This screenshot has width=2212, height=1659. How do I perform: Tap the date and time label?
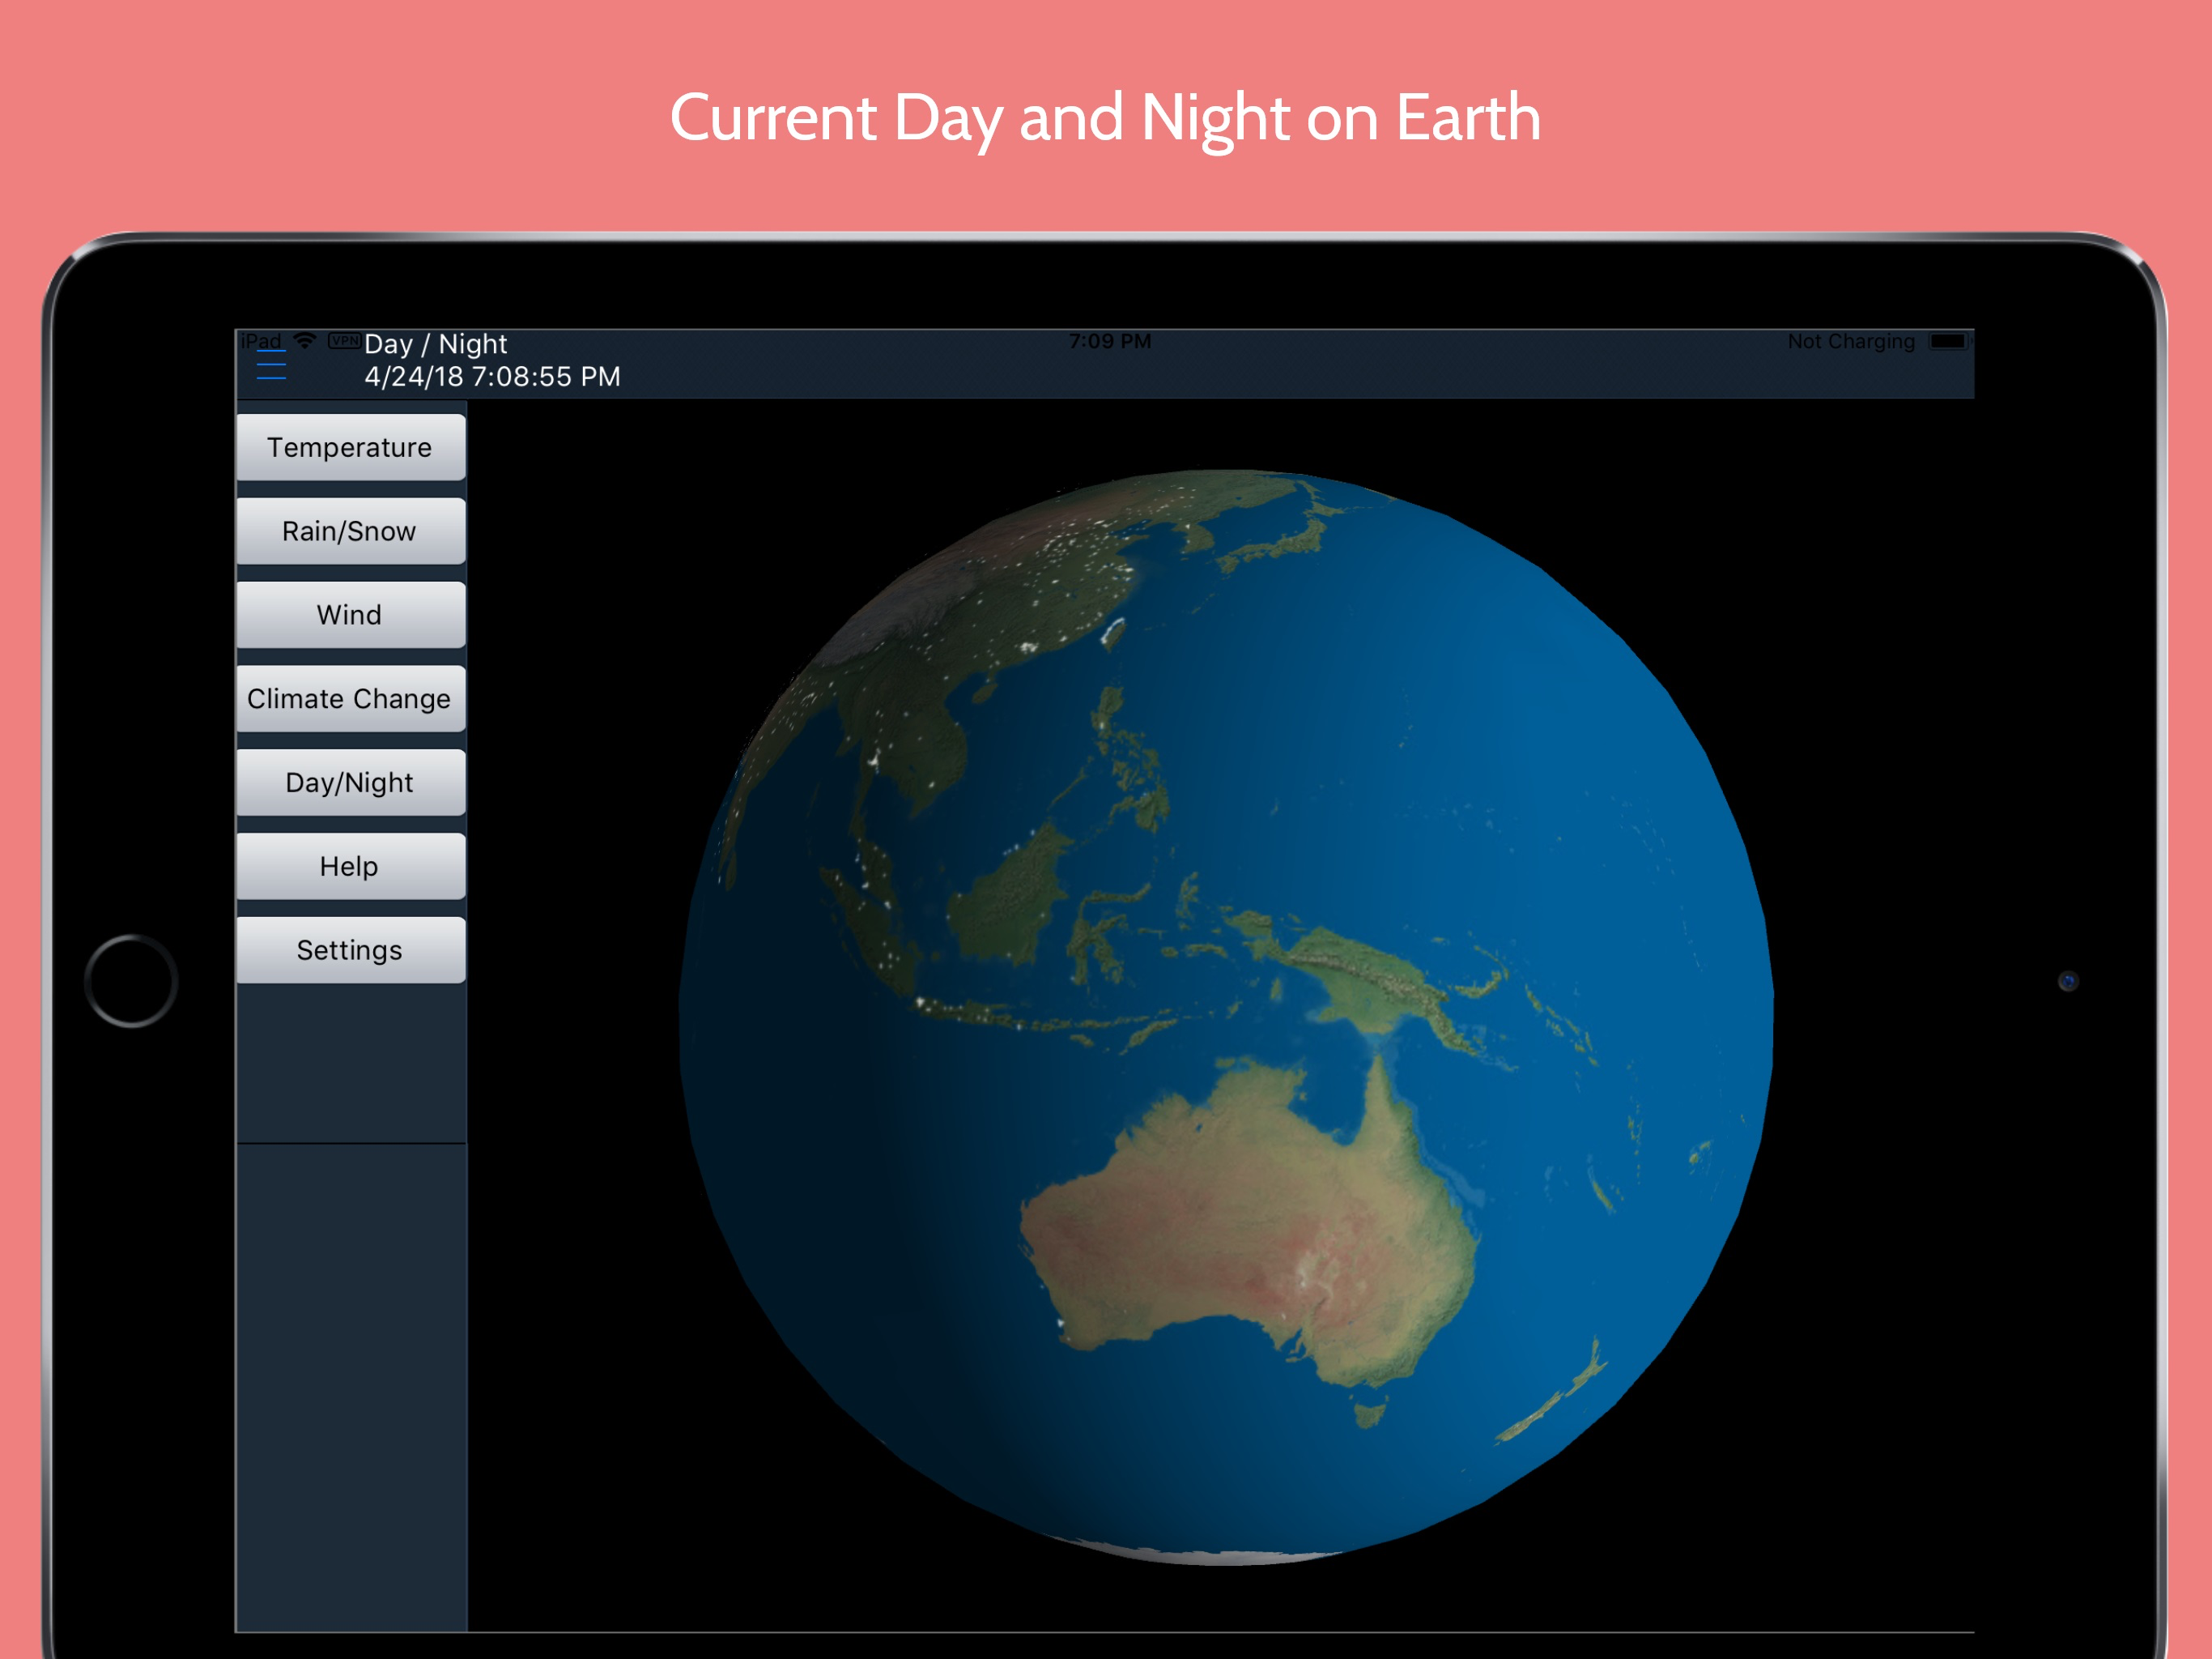pyautogui.click(x=492, y=377)
